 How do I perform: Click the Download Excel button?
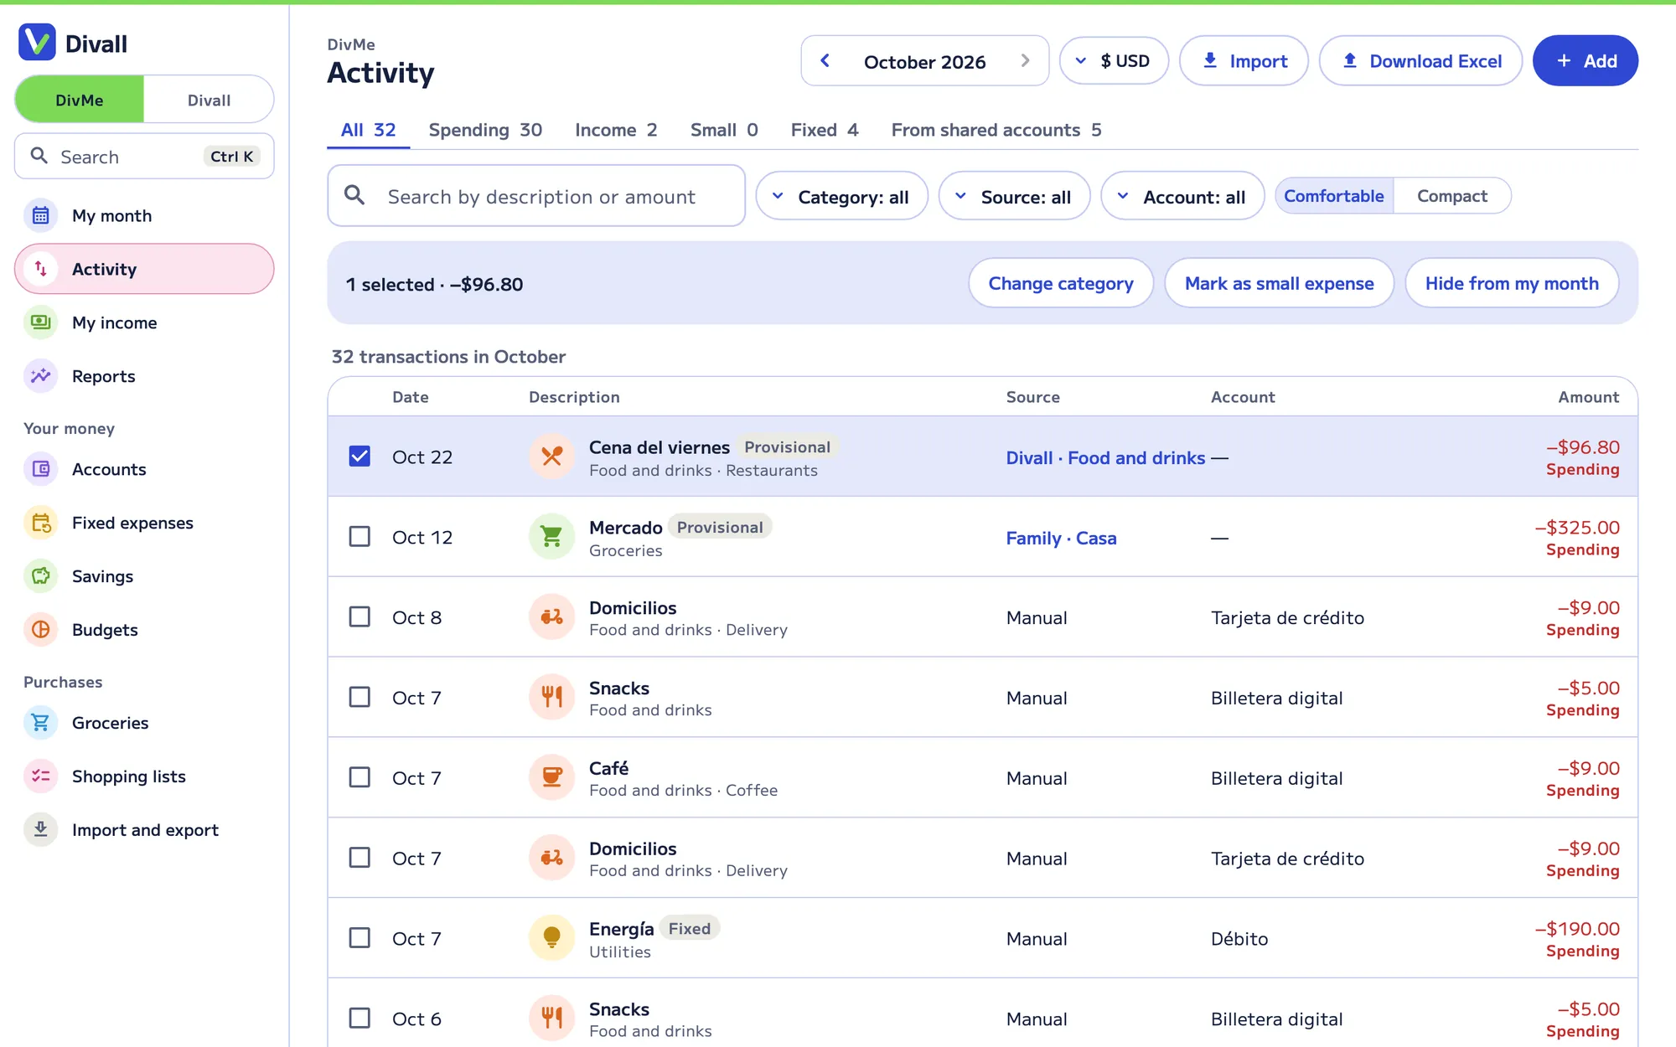click(x=1420, y=61)
